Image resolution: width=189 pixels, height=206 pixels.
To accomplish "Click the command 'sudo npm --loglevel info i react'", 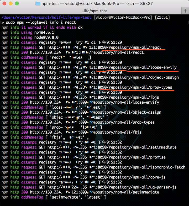I will pyautogui.click(x=41, y=22).
